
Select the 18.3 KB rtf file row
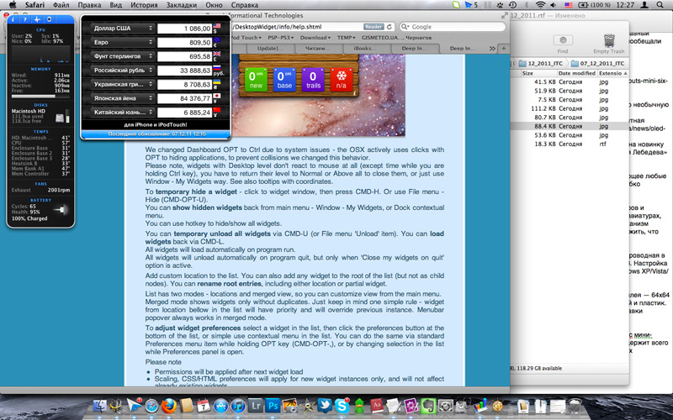(570, 144)
